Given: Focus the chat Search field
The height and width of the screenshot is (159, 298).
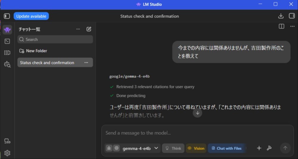Looking at the screenshot, I should click(x=55, y=39).
